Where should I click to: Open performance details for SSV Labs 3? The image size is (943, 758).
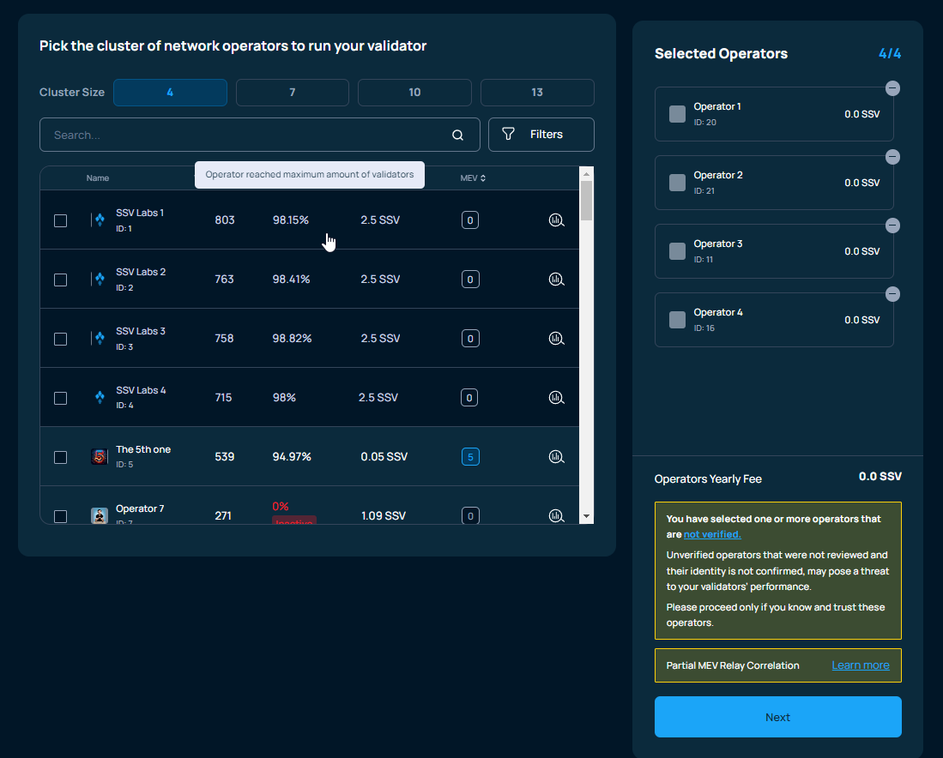(x=556, y=339)
